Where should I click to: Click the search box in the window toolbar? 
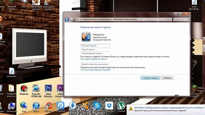tap(181, 19)
